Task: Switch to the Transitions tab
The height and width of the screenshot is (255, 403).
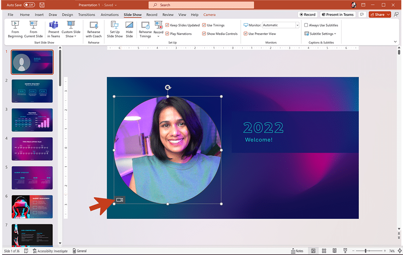Action: [87, 15]
